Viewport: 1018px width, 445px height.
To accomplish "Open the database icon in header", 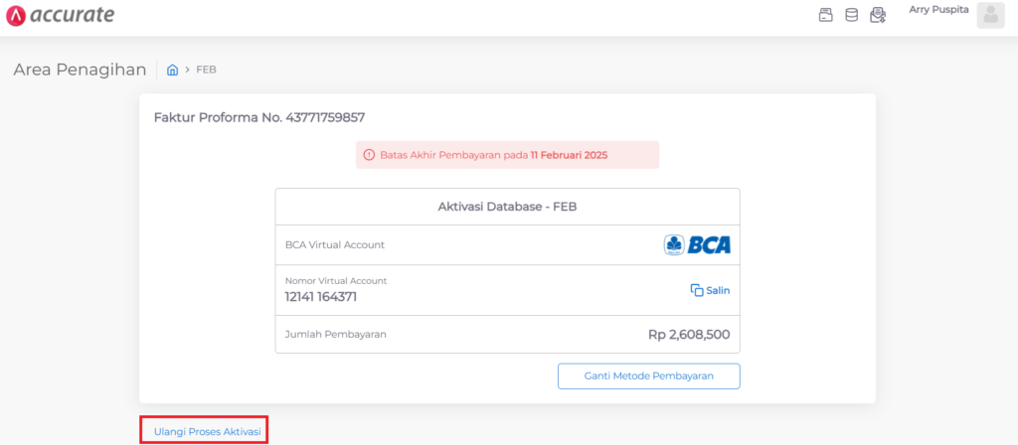I will click(x=851, y=15).
